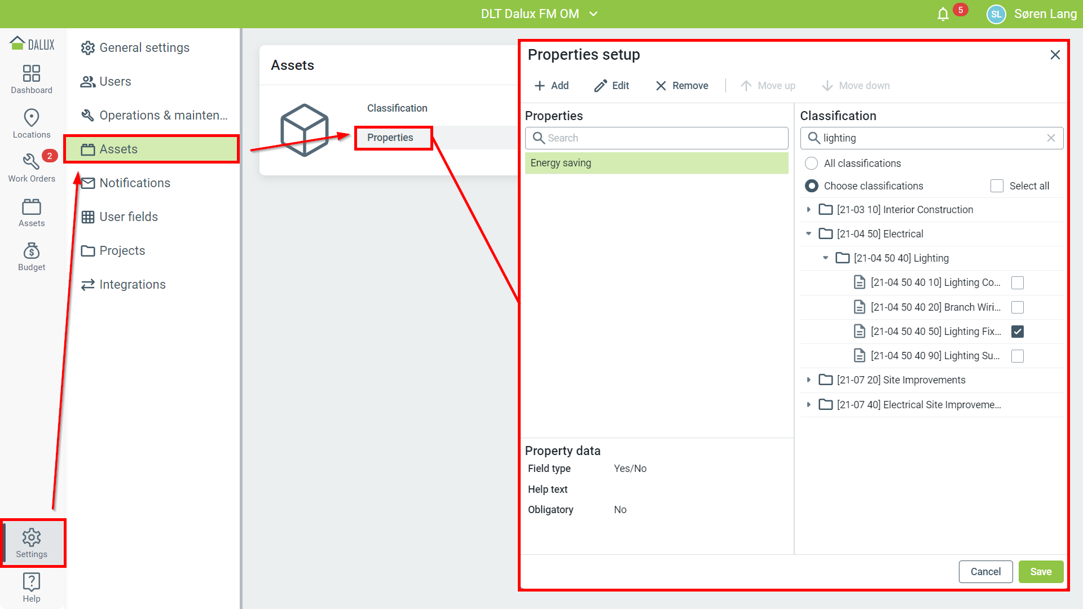Open Locations from the sidebar
The image size is (1083, 609).
32,118
